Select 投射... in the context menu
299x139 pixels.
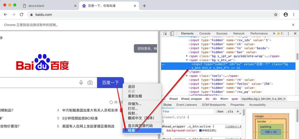142,113
